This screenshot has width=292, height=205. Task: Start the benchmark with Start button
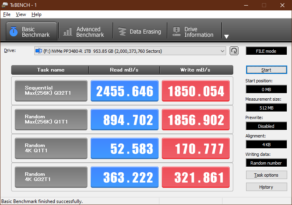(x=266, y=70)
